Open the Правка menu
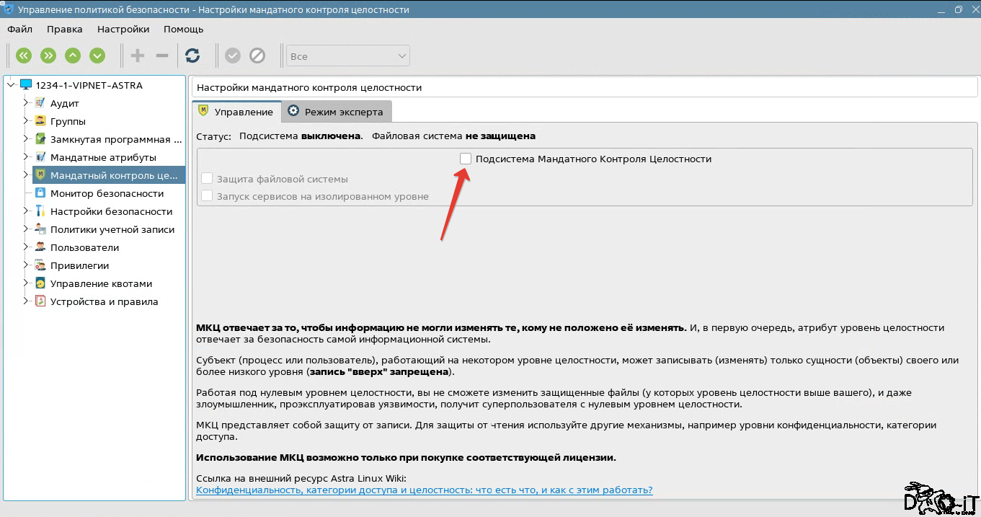Viewport: 981px width, 517px height. tap(65, 30)
